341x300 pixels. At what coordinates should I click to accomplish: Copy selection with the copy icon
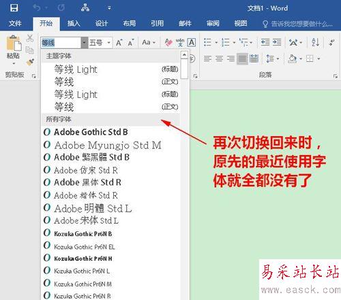coord(29,50)
